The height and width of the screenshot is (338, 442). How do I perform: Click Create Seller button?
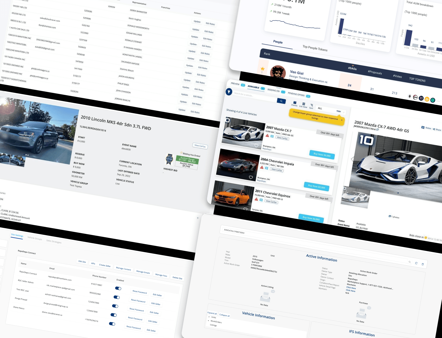[105, 265]
